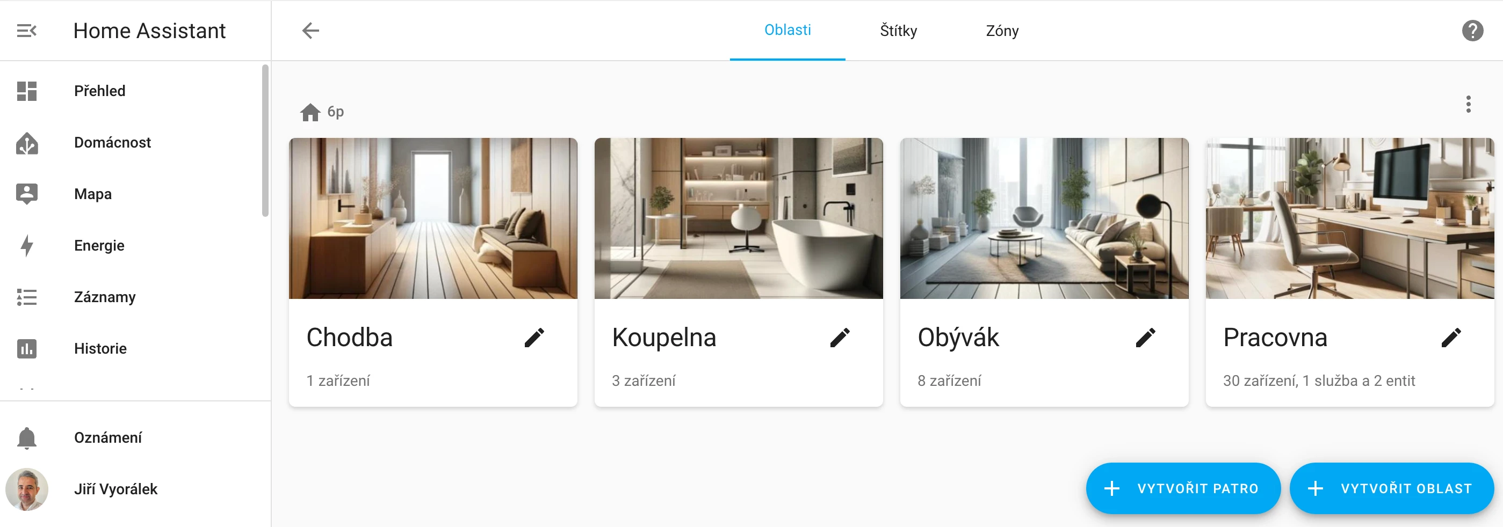1503x527 pixels.
Task: Select the Oblasti tab
Action: (787, 30)
